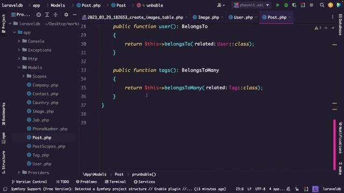The width and height of the screenshot is (344, 193).
Task: Open the phpunit.xml run configuration dropdown
Action: [252, 5]
